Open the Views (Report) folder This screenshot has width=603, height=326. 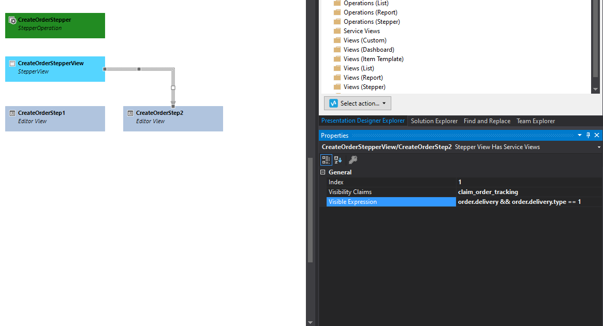click(363, 77)
